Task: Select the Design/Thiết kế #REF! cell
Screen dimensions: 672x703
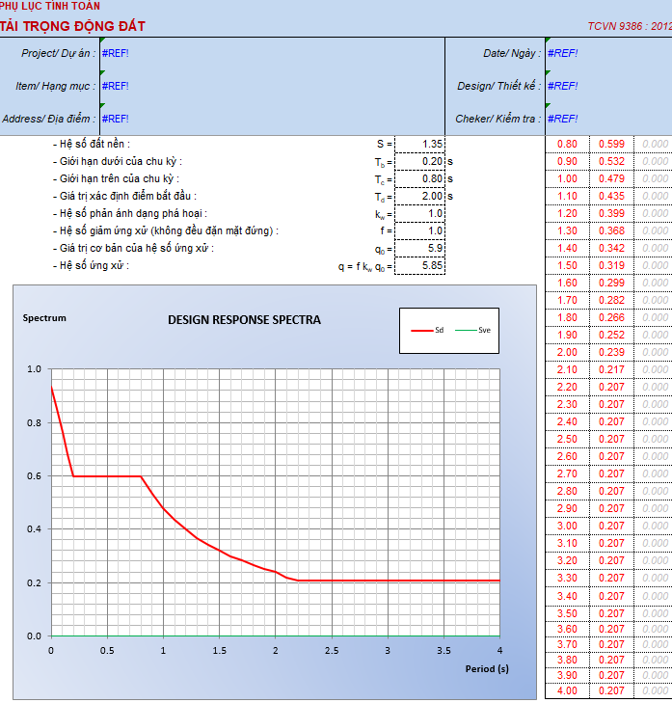Action: click(608, 86)
